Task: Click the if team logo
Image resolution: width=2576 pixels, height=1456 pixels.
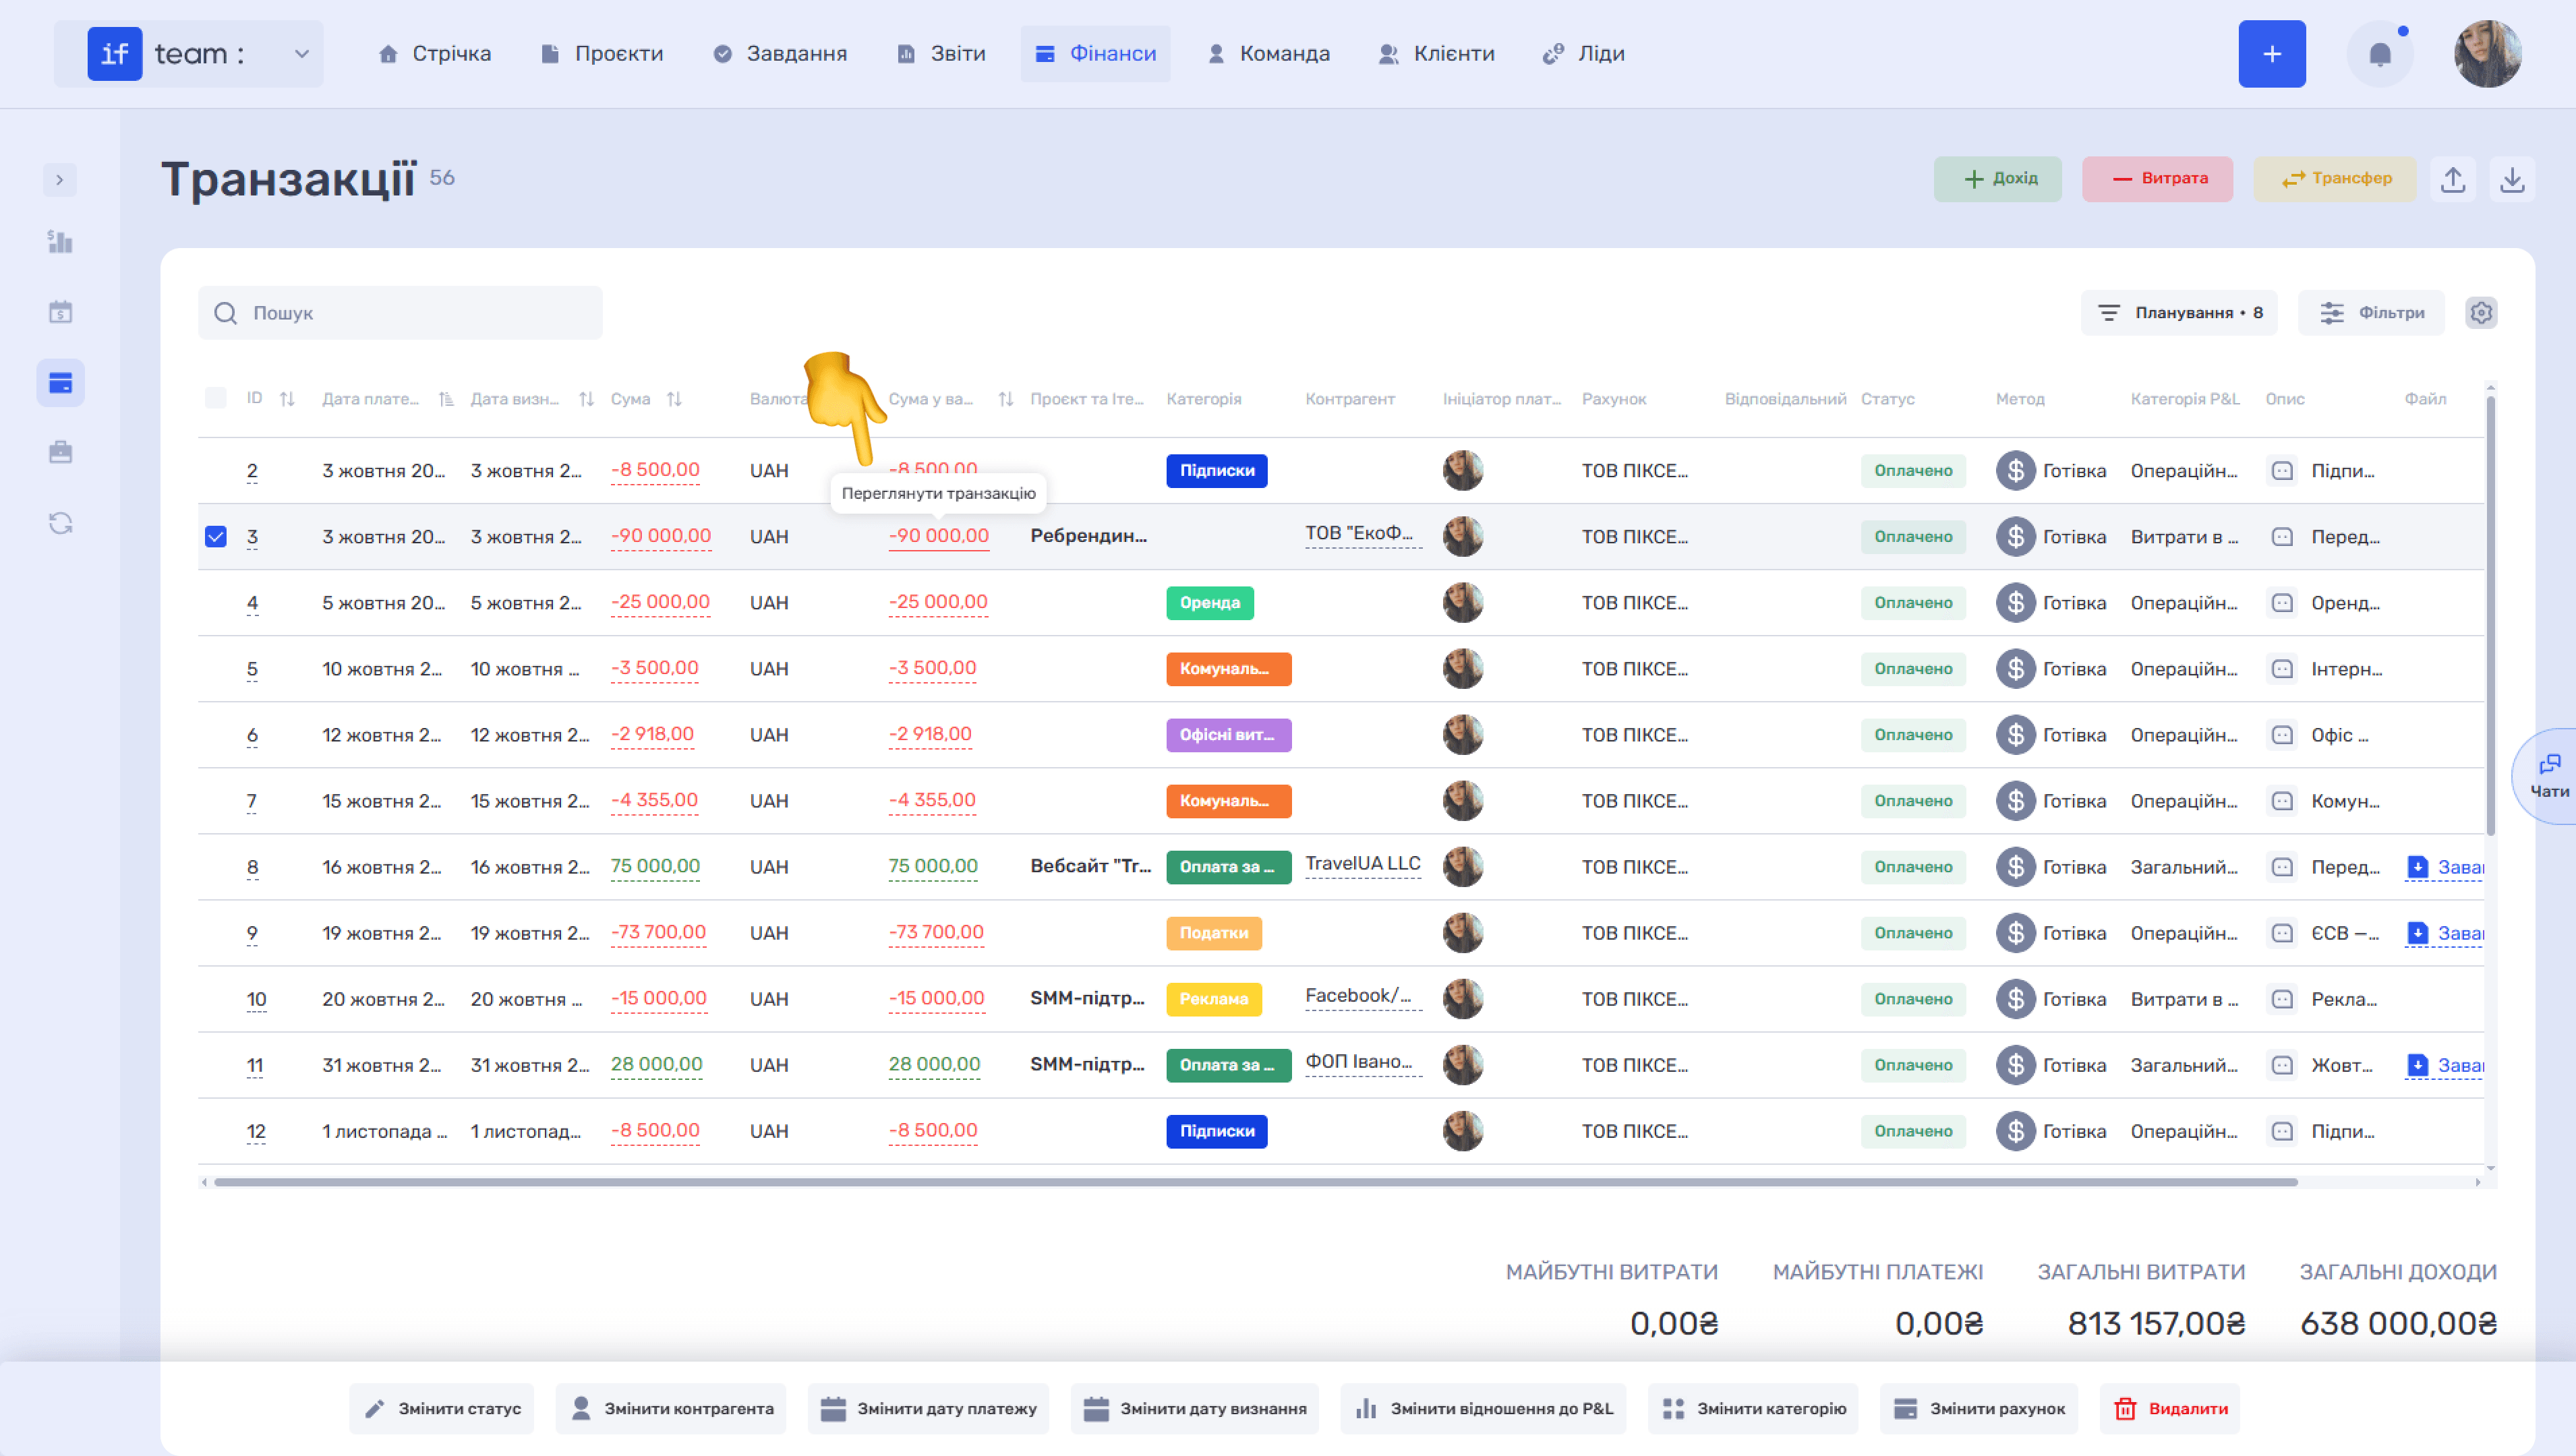Action: 115,54
